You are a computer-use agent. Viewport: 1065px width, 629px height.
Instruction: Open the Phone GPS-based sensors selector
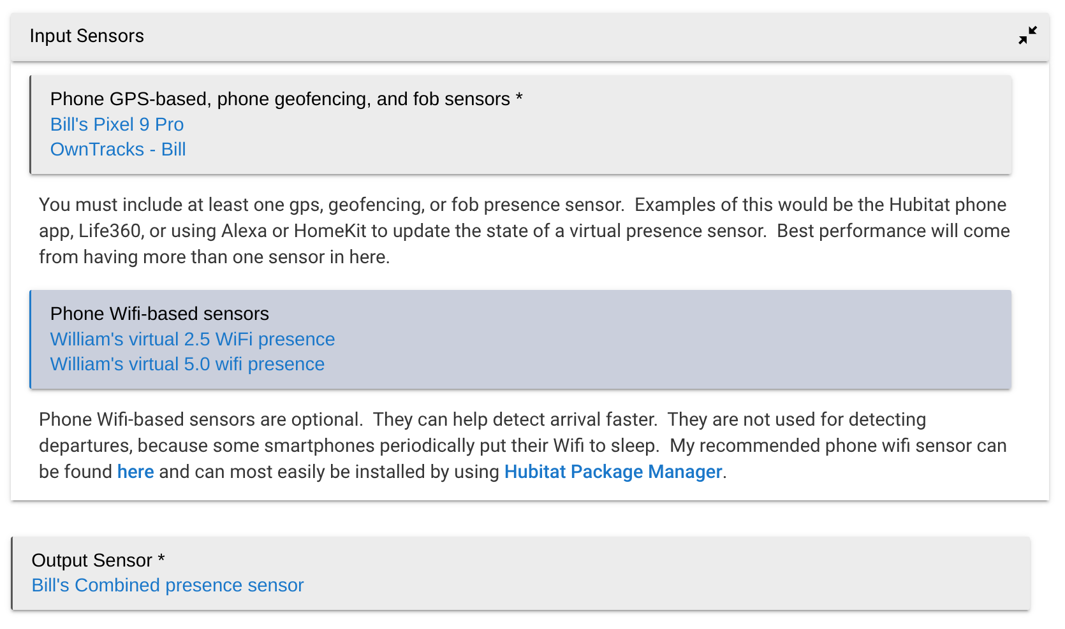[280, 99]
